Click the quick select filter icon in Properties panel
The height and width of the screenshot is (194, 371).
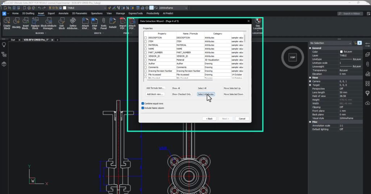tap(355, 43)
